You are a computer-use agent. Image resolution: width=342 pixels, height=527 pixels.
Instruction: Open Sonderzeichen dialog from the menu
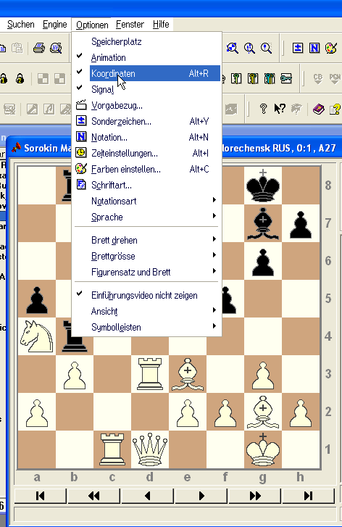point(148,121)
